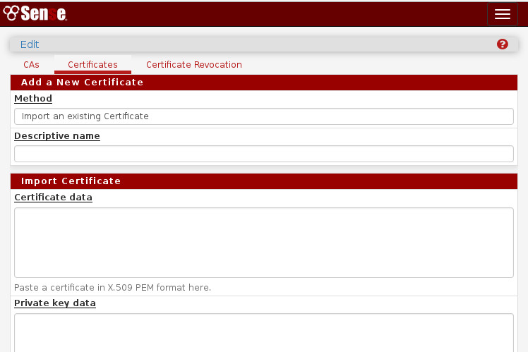The height and width of the screenshot is (352, 528).
Task: Click the Import Certificate section header
Action: point(71,181)
